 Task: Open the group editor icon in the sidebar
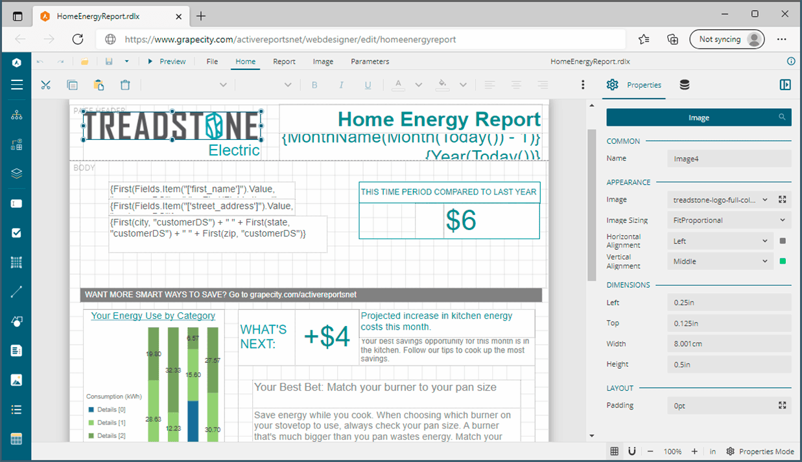pyautogui.click(x=17, y=144)
